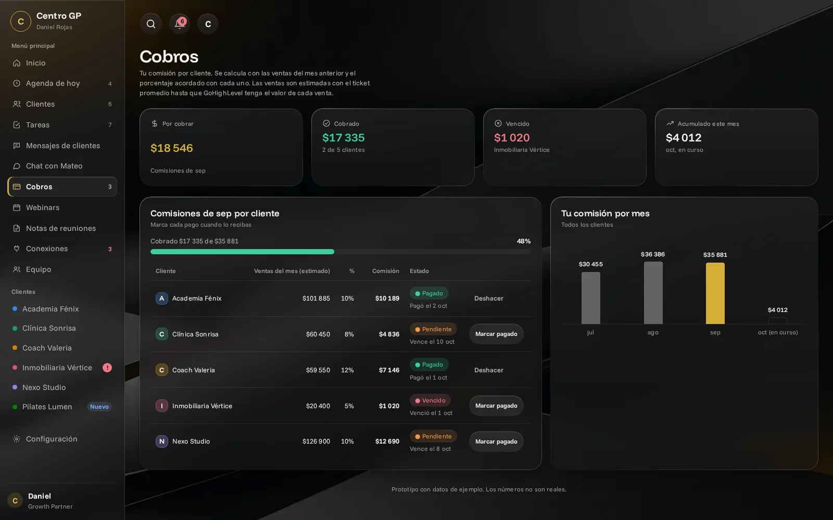Image resolution: width=833 pixels, height=520 pixels.
Task: Click the yellow sep bar in chart
Action: point(715,293)
